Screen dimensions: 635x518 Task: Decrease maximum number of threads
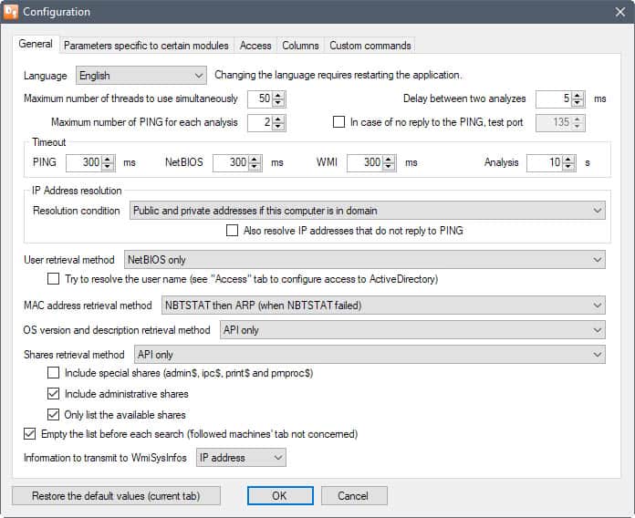[x=278, y=102]
